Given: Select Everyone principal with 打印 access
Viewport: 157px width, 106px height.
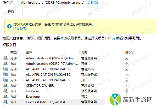Looking at the screenshot, I should coord(33,97).
